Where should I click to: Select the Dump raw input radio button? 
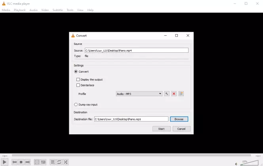(x=76, y=104)
